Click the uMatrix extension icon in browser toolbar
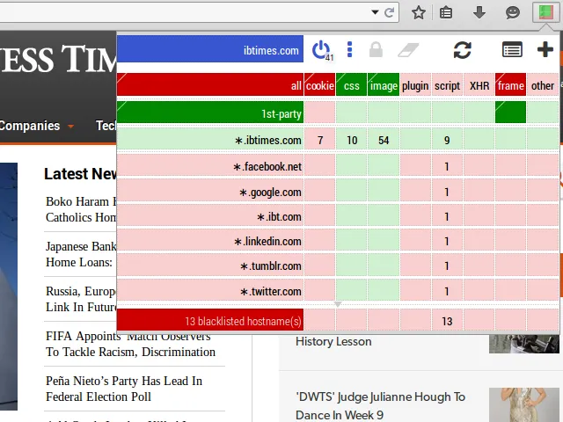This screenshot has width=563, height=422. tap(545, 12)
